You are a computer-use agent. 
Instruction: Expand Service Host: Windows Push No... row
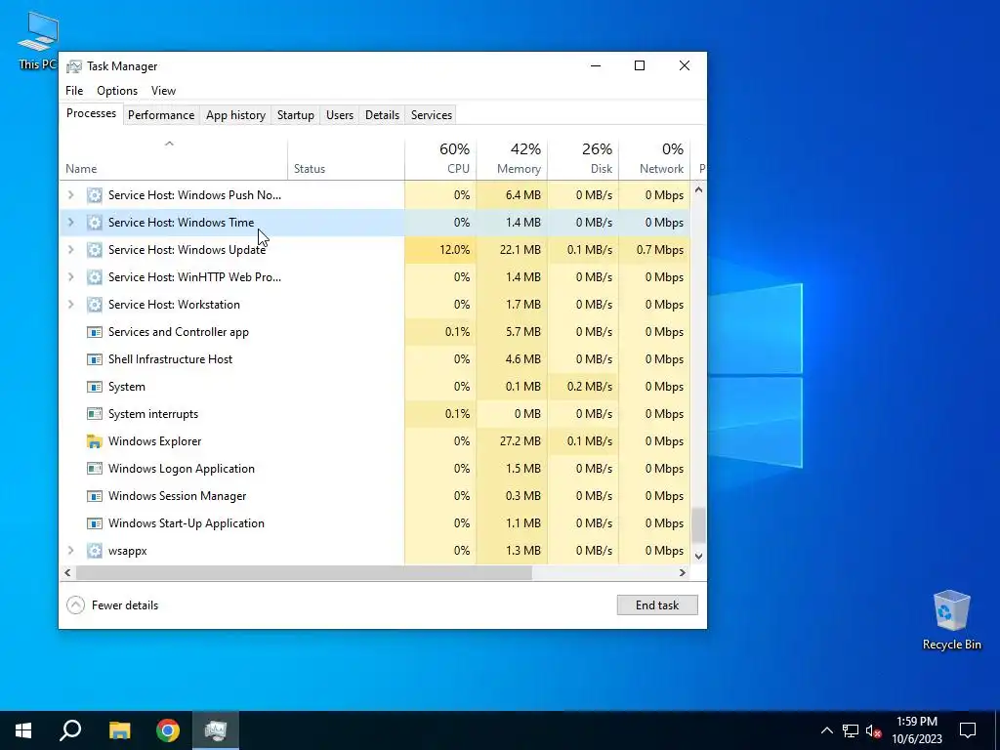click(x=70, y=195)
